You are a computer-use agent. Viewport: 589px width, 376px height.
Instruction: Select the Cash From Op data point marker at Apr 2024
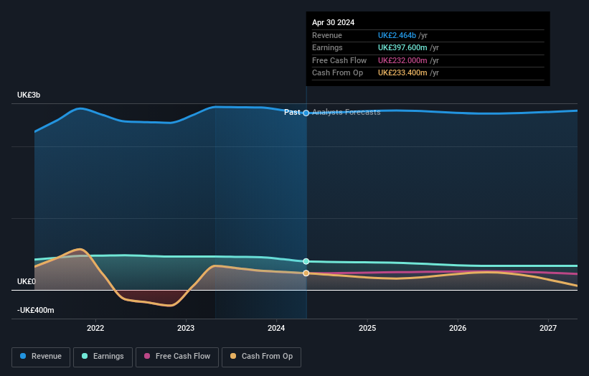pos(306,273)
